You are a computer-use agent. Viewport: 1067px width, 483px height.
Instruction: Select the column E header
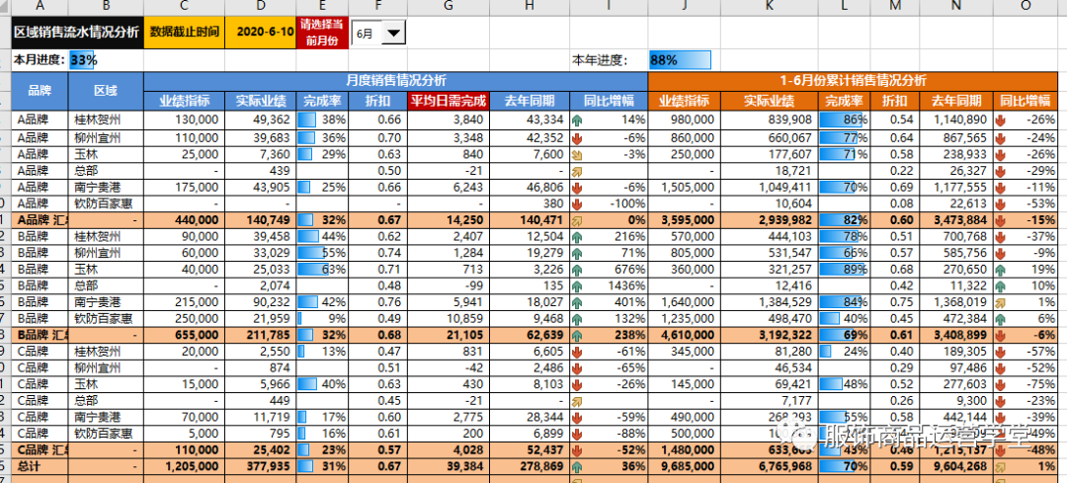tap(322, 6)
